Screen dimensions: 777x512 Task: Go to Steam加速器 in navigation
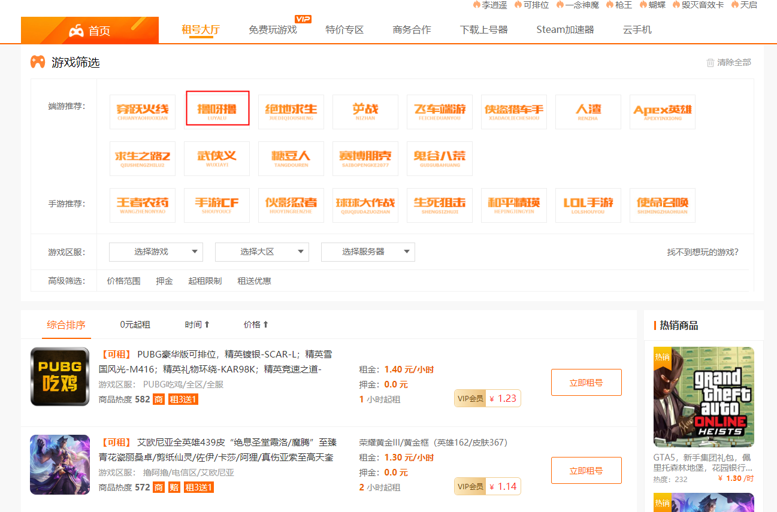(x=565, y=29)
